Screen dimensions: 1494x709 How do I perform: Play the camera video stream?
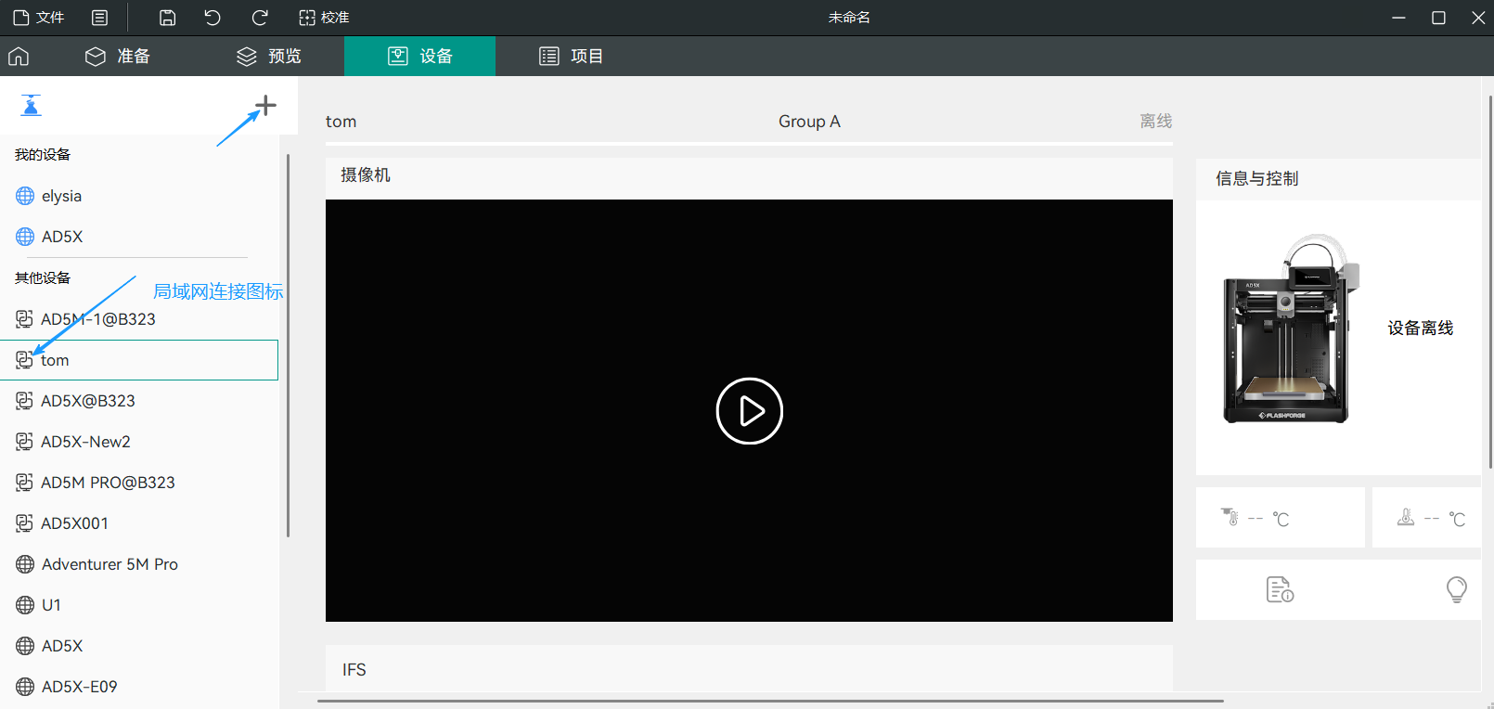749,411
